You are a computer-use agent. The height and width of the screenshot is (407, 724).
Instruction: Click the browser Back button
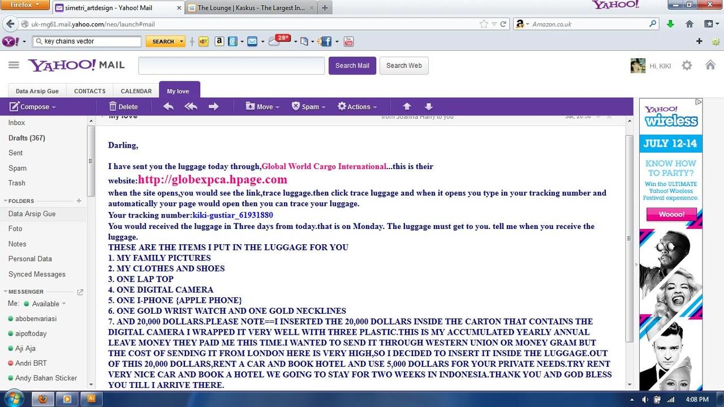click(10, 24)
